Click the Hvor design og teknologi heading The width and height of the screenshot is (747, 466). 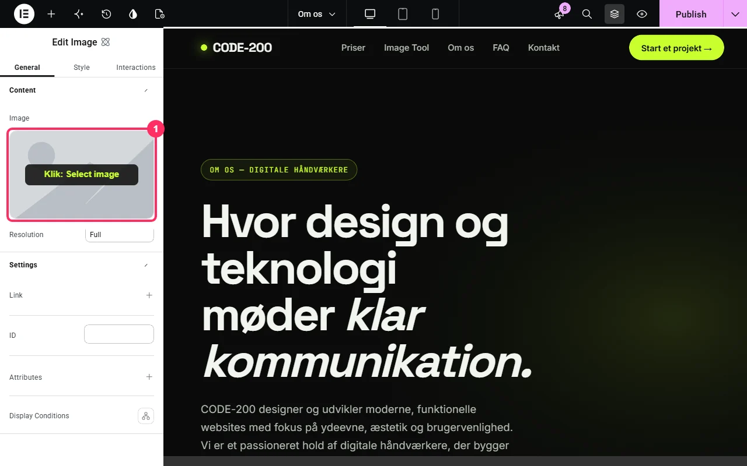367,291
